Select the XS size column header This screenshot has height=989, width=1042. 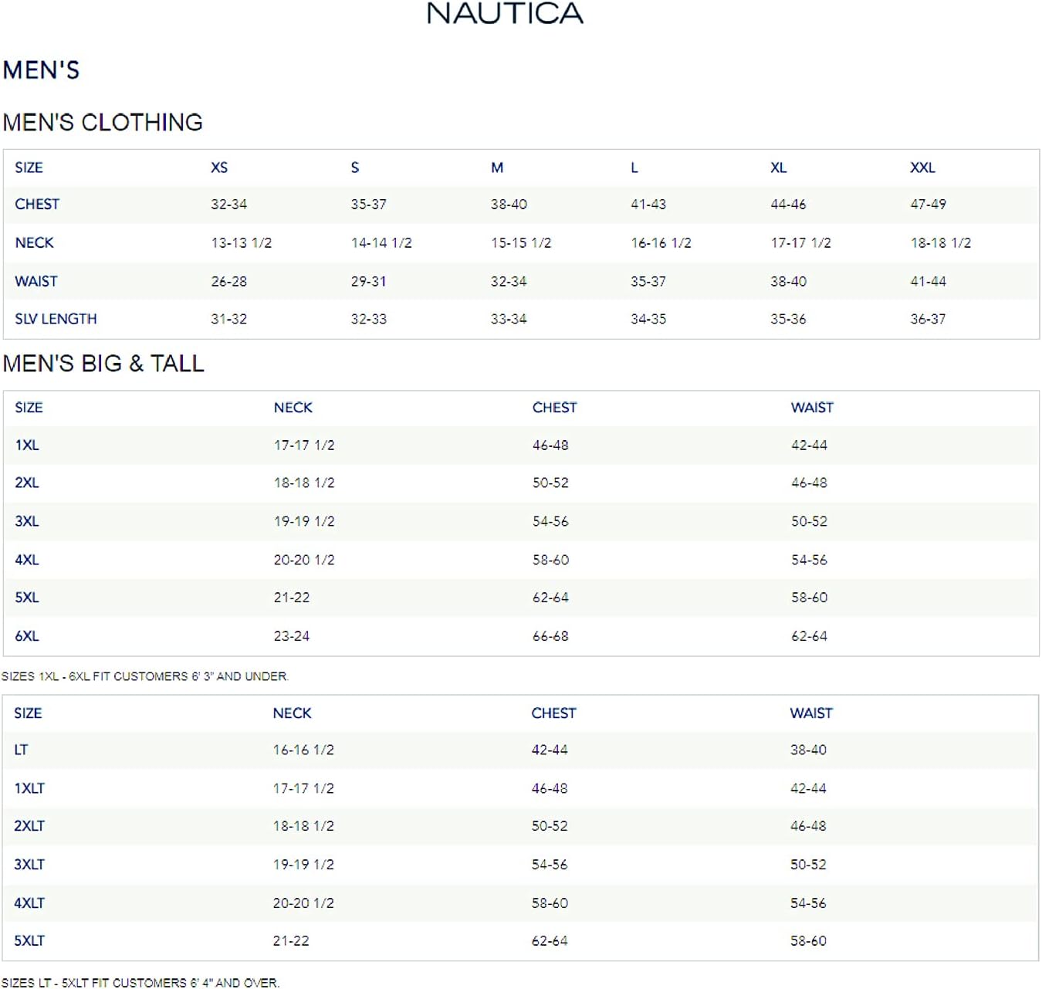[219, 168]
